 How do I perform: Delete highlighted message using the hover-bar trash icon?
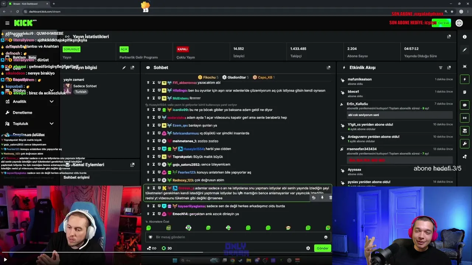(330, 198)
